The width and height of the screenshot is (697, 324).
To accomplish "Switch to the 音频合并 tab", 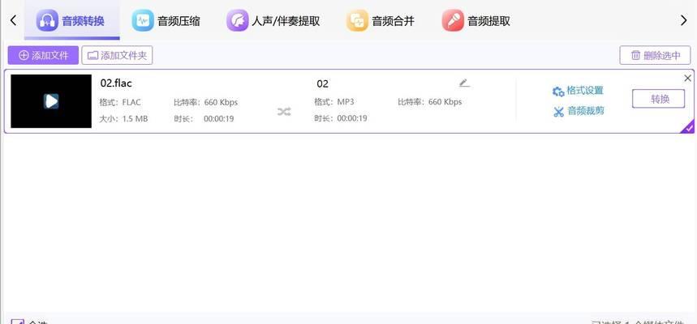I will 381,21.
